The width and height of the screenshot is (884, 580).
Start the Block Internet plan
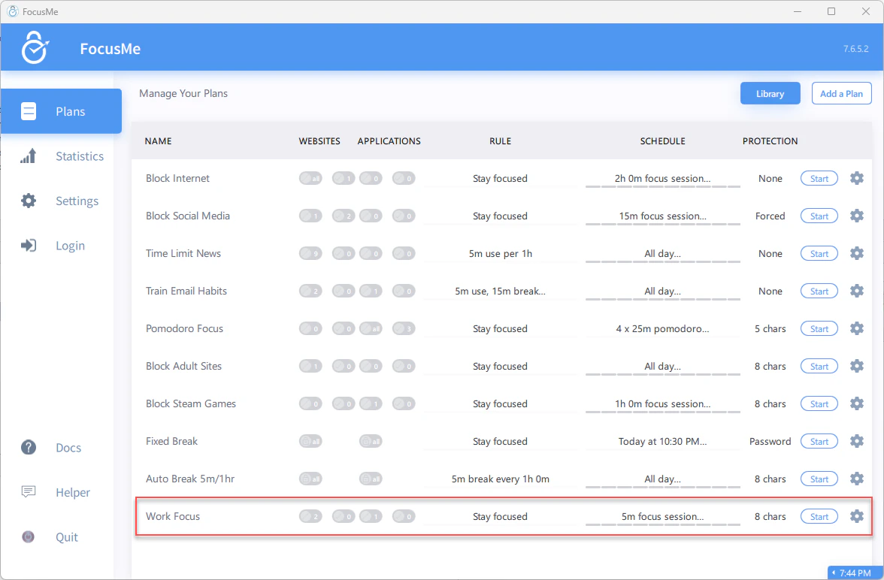tap(819, 179)
